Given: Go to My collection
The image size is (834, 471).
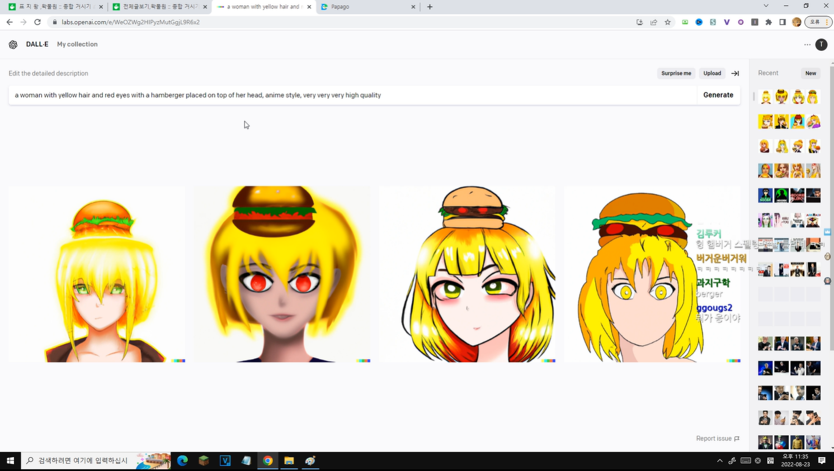Looking at the screenshot, I should (77, 44).
